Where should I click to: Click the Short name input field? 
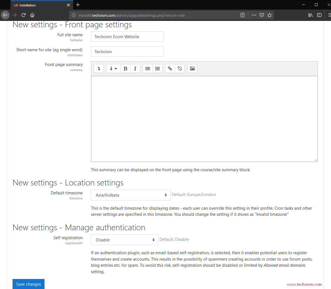(x=127, y=52)
